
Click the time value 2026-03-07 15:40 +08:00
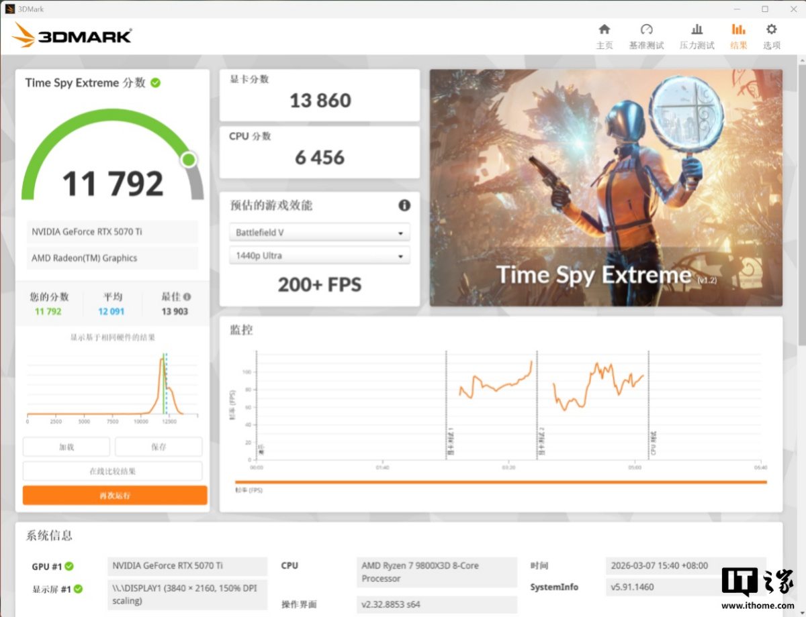[x=686, y=566]
